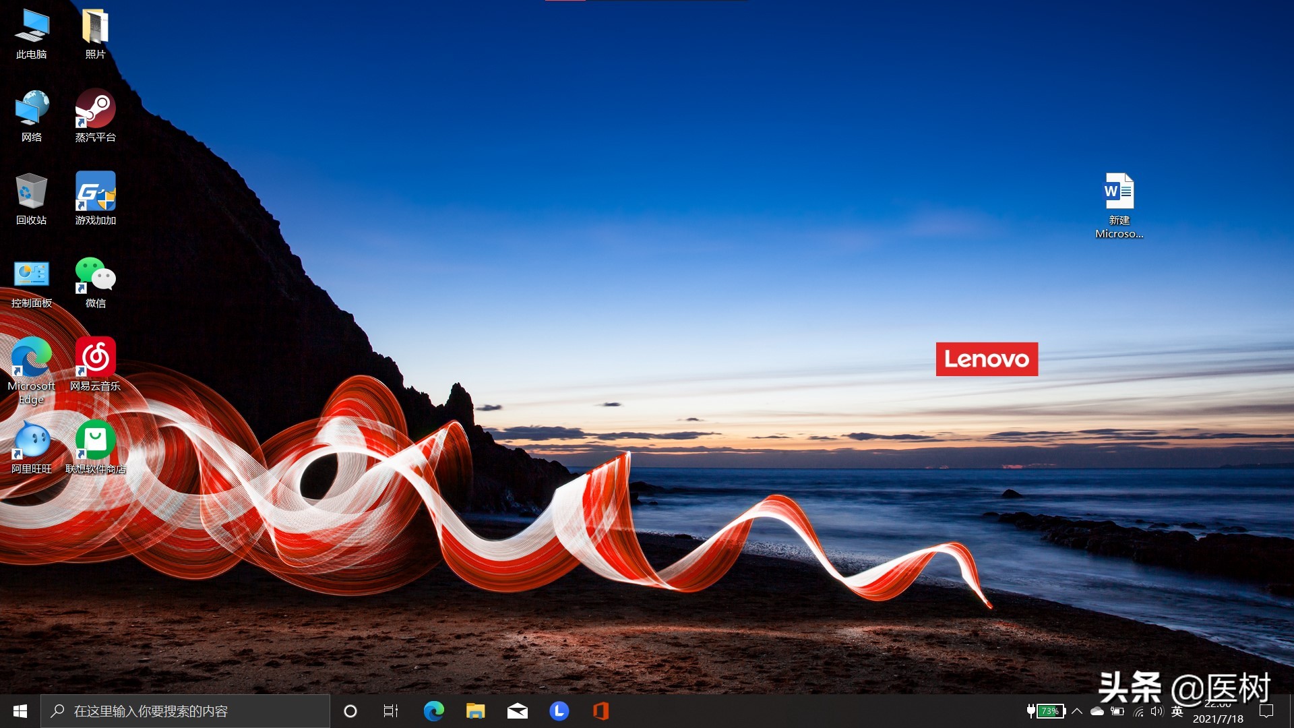Open the Mail app on the taskbar
Viewport: 1294px width, 728px height.
click(518, 710)
